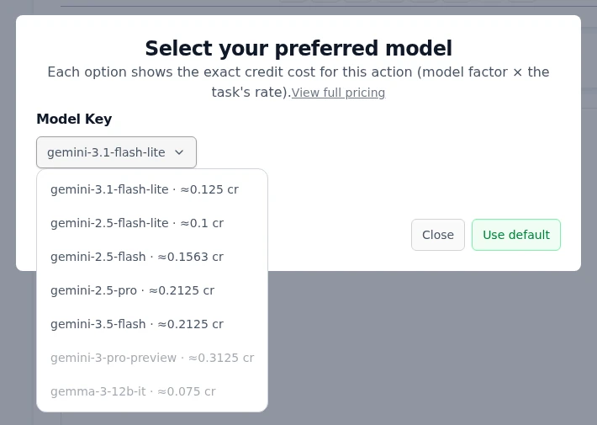Image resolution: width=597 pixels, height=425 pixels.
Task: Select gemini-2.5-pro in the dropdown list
Action: [152, 290]
